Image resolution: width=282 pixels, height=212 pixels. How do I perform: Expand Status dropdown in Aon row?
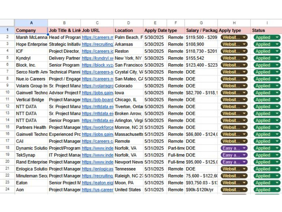[267, 190]
